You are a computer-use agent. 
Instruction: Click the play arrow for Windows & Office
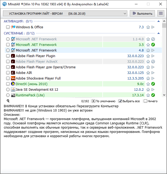coord(153,27)
